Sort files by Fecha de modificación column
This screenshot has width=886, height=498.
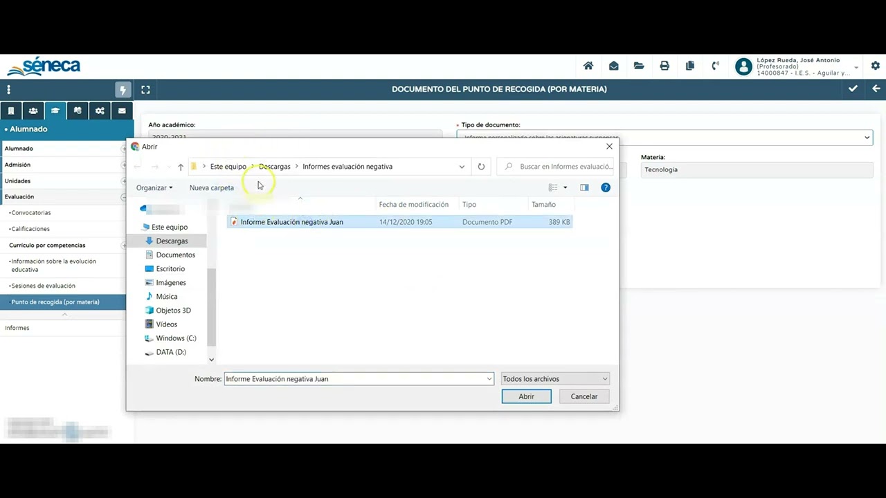click(414, 205)
